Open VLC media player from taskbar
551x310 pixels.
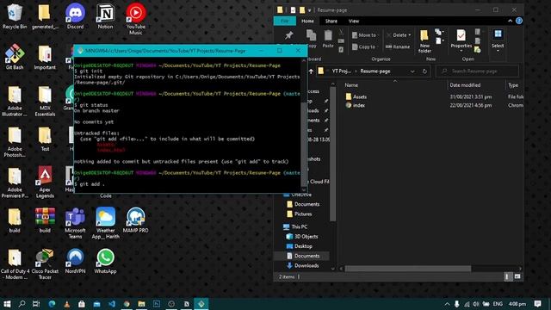[67, 304]
